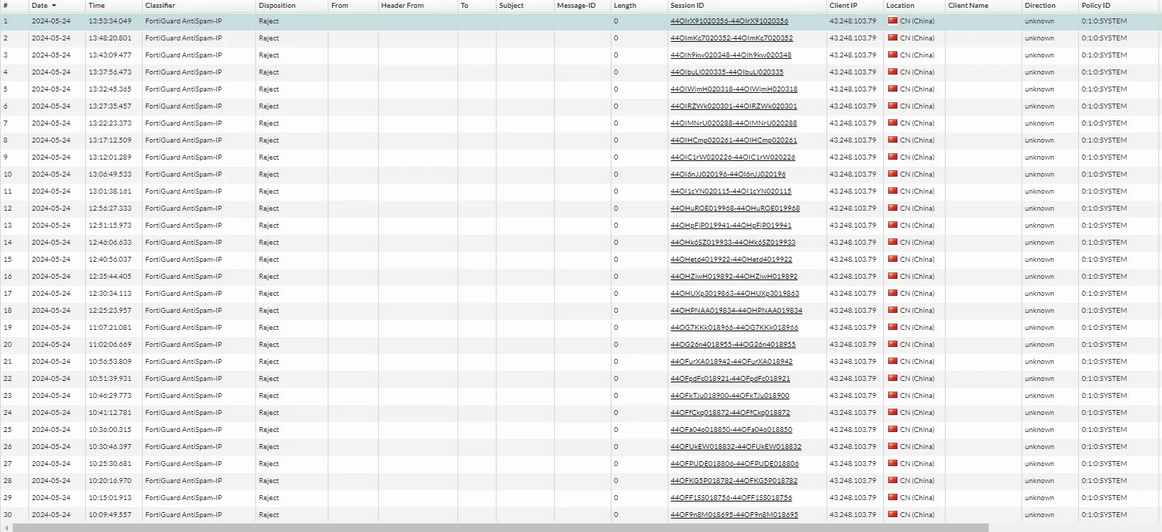Click the China flag in the 10:46:29.773 row
This screenshot has height=532, width=1162.
coord(892,395)
